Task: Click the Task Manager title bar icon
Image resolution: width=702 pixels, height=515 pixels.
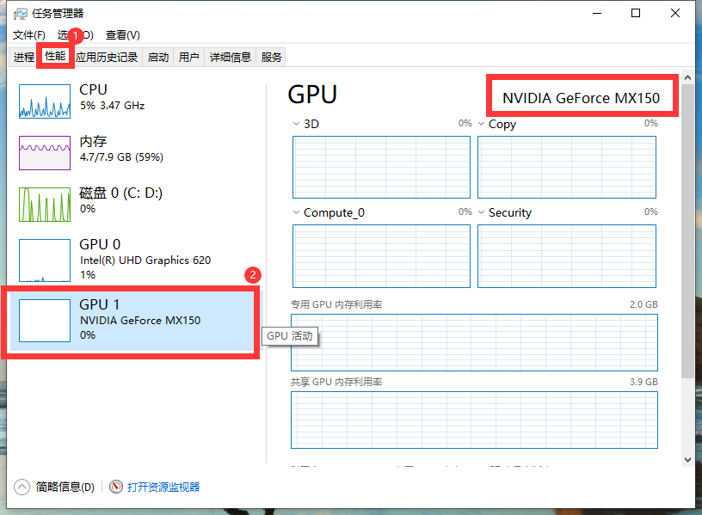Action: tap(20, 14)
